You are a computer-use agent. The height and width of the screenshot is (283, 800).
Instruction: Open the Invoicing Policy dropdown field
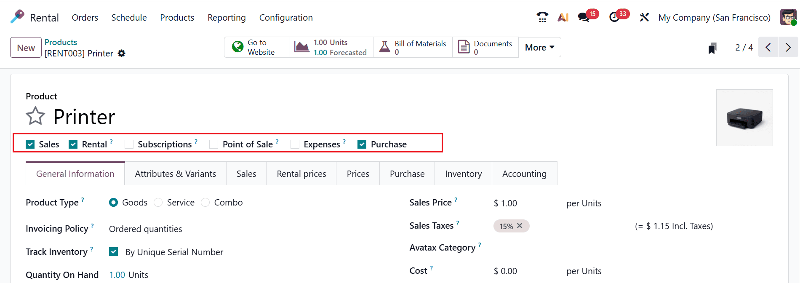coord(146,229)
